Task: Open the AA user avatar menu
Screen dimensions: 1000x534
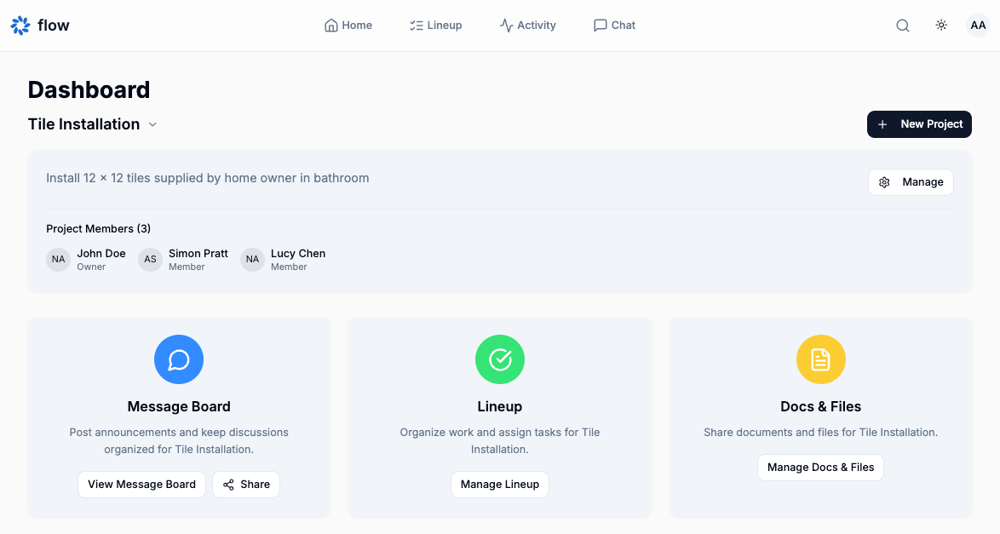Action: (978, 25)
